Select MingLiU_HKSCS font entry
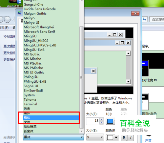This screenshot has width=164, height=143. click(51, 41)
